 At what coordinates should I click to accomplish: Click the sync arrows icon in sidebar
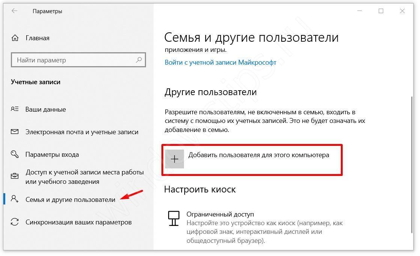click(x=15, y=222)
